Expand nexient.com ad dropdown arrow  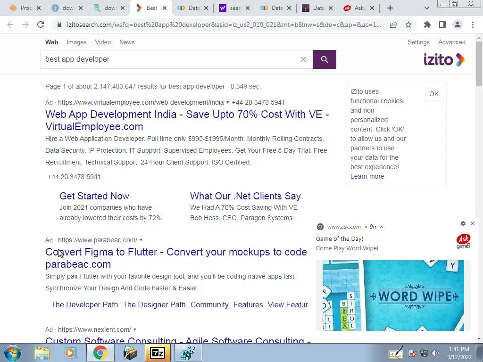(x=134, y=329)
